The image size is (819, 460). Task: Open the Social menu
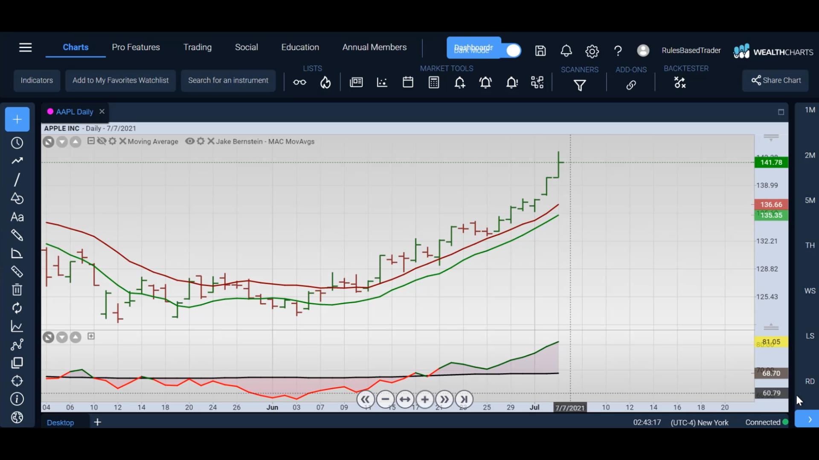coord(246,47)
